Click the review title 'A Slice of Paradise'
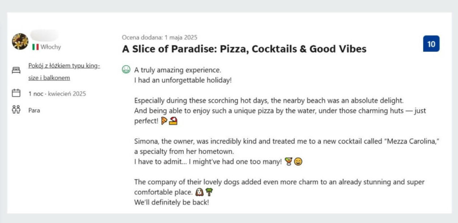 coord(244,49)
